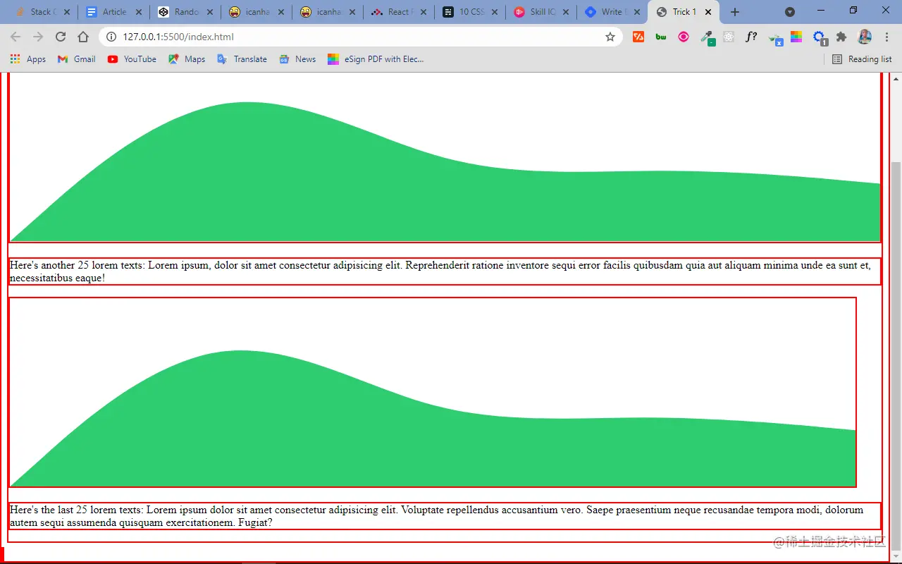The image size is (902, 564).
Task: Expand the tab search dropdown arrow
Action: pyautogui.click(x=790, y=12)
